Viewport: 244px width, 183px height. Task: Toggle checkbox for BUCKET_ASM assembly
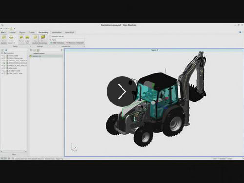pyautogui.click(x=5, y=71)
